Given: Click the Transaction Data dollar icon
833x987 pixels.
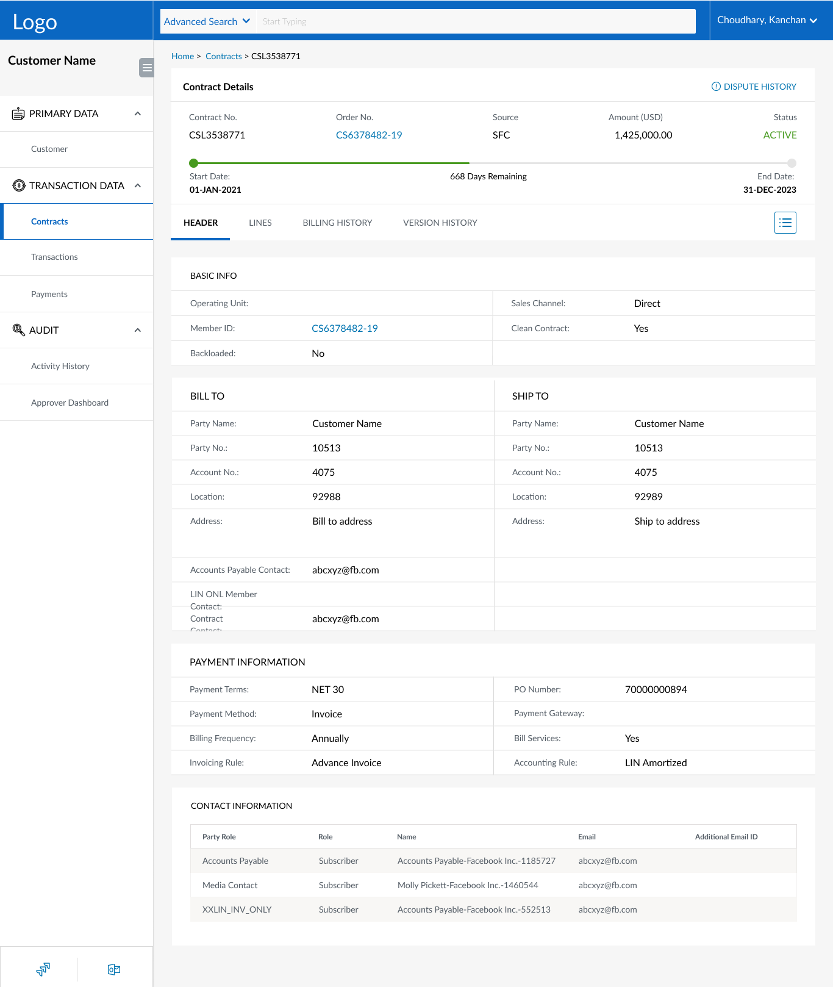Looking at the screenshot, I should 19,185.
